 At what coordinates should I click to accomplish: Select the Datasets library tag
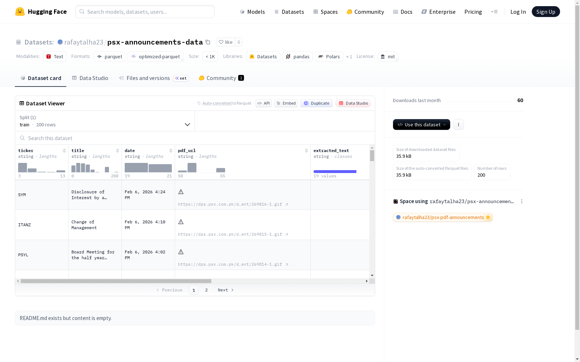tap(263, 56)
